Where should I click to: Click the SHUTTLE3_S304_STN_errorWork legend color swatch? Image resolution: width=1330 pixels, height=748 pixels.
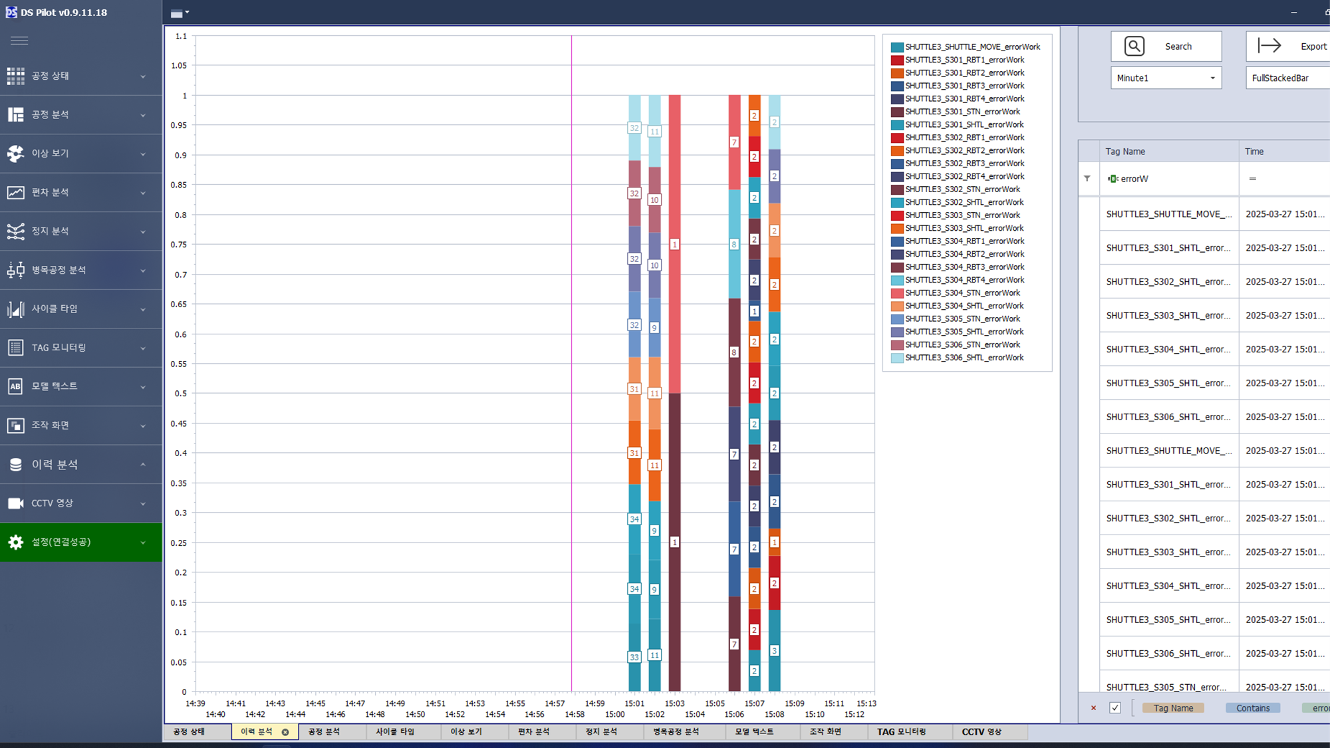(897, 293)
